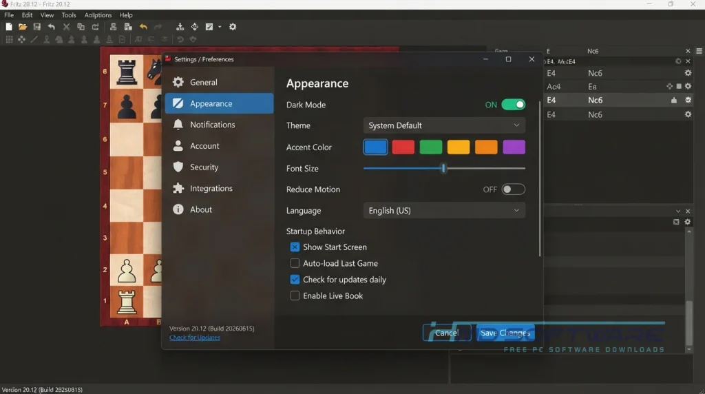705x394 pixels.
Task: Click the square stop icon on Ac4 row
Action: (679, 86)
